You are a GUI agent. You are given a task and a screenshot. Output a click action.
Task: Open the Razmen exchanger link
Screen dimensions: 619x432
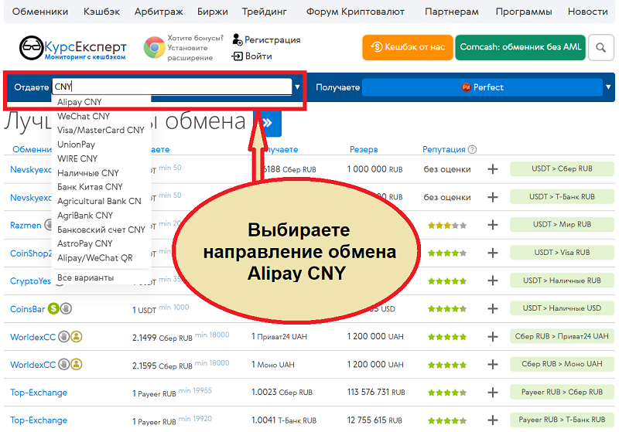click(26, 226)
